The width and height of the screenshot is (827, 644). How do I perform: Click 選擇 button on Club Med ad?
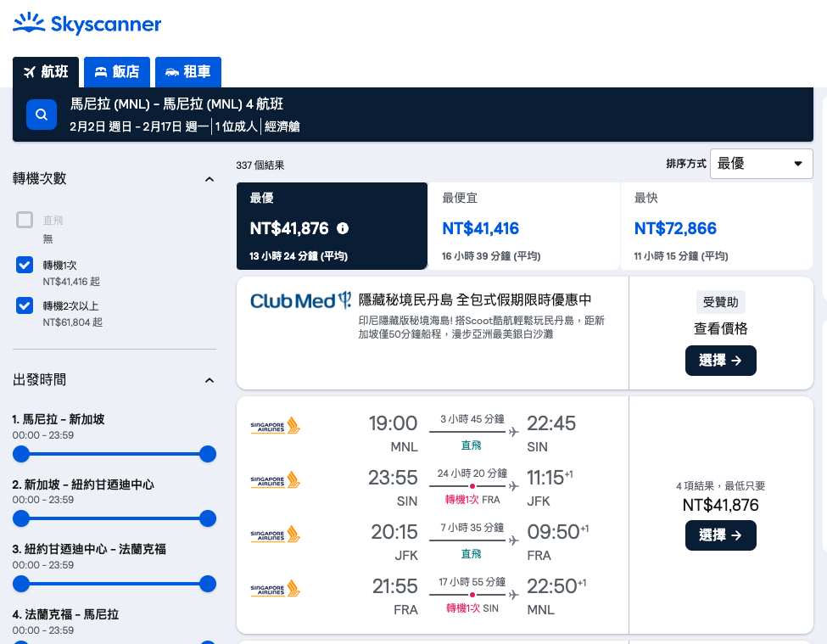point(720,361)
